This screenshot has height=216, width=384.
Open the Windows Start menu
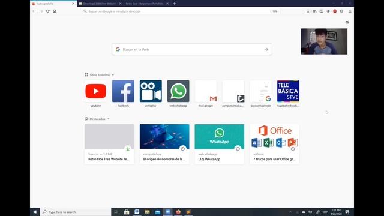(x=35, y=212)
